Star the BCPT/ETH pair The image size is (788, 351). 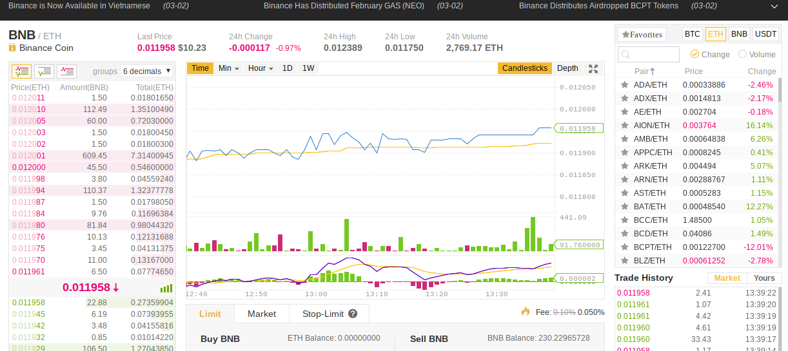[x=624, y=247]
